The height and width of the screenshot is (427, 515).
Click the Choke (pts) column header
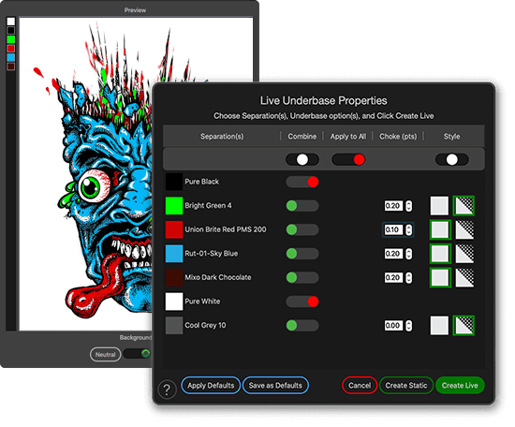tap(398, 137)
